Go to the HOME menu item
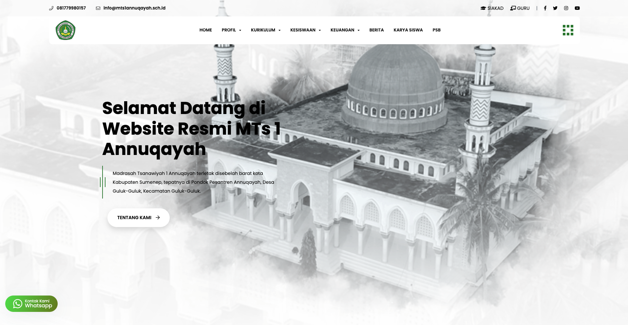 (x=206, y=30)
